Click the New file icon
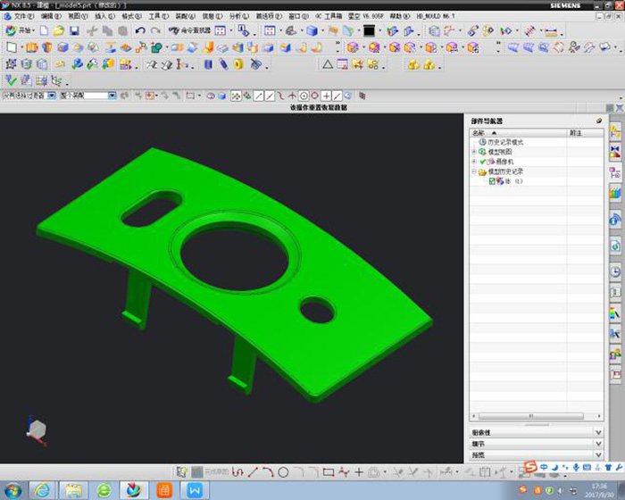 tap(44, 30)
